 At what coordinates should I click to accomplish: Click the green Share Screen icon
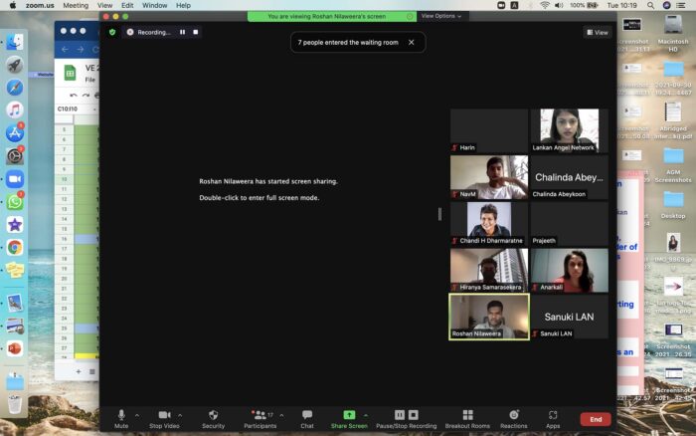click(x=349, y=414)
